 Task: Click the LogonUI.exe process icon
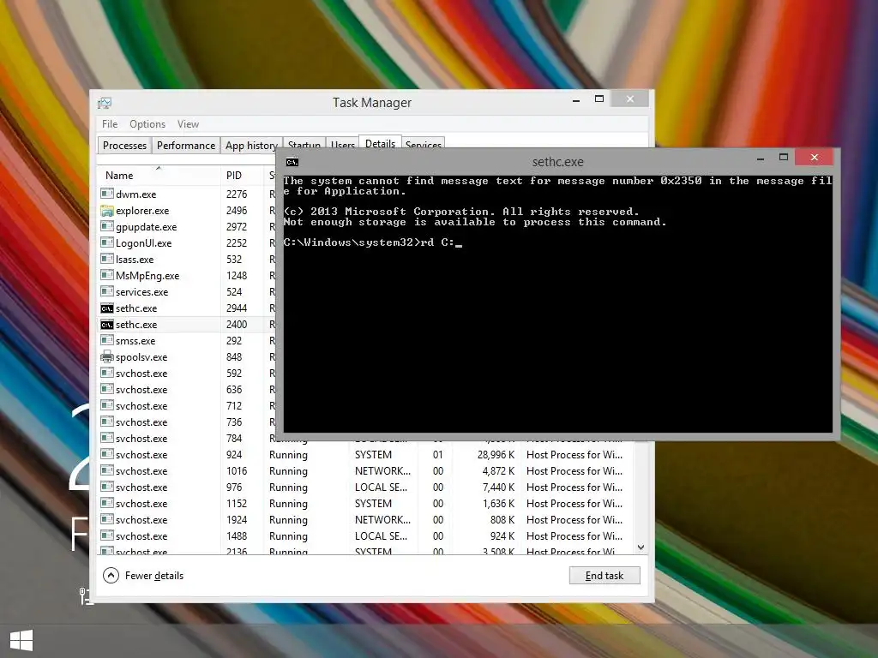(107, 242)
